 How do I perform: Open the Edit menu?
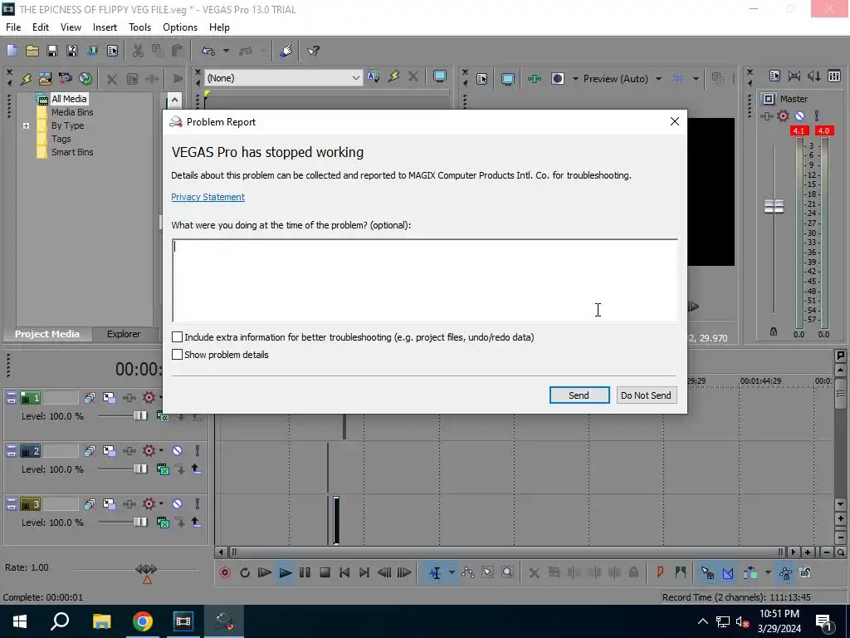click(x=41, y=27)
